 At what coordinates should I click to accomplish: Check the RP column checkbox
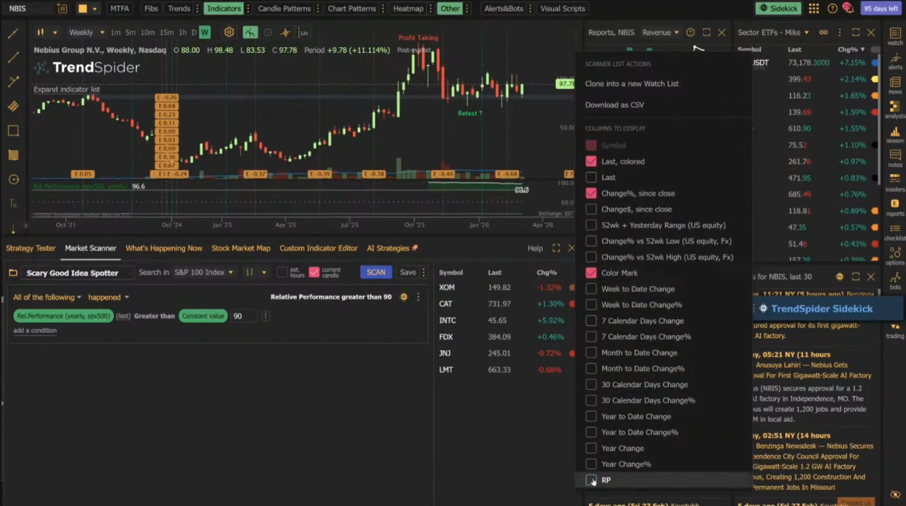591,480
